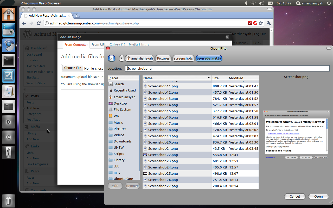Screen dimensions: 333x208
Task: Open the mail messaging indicator
Action: pos(270,3)
